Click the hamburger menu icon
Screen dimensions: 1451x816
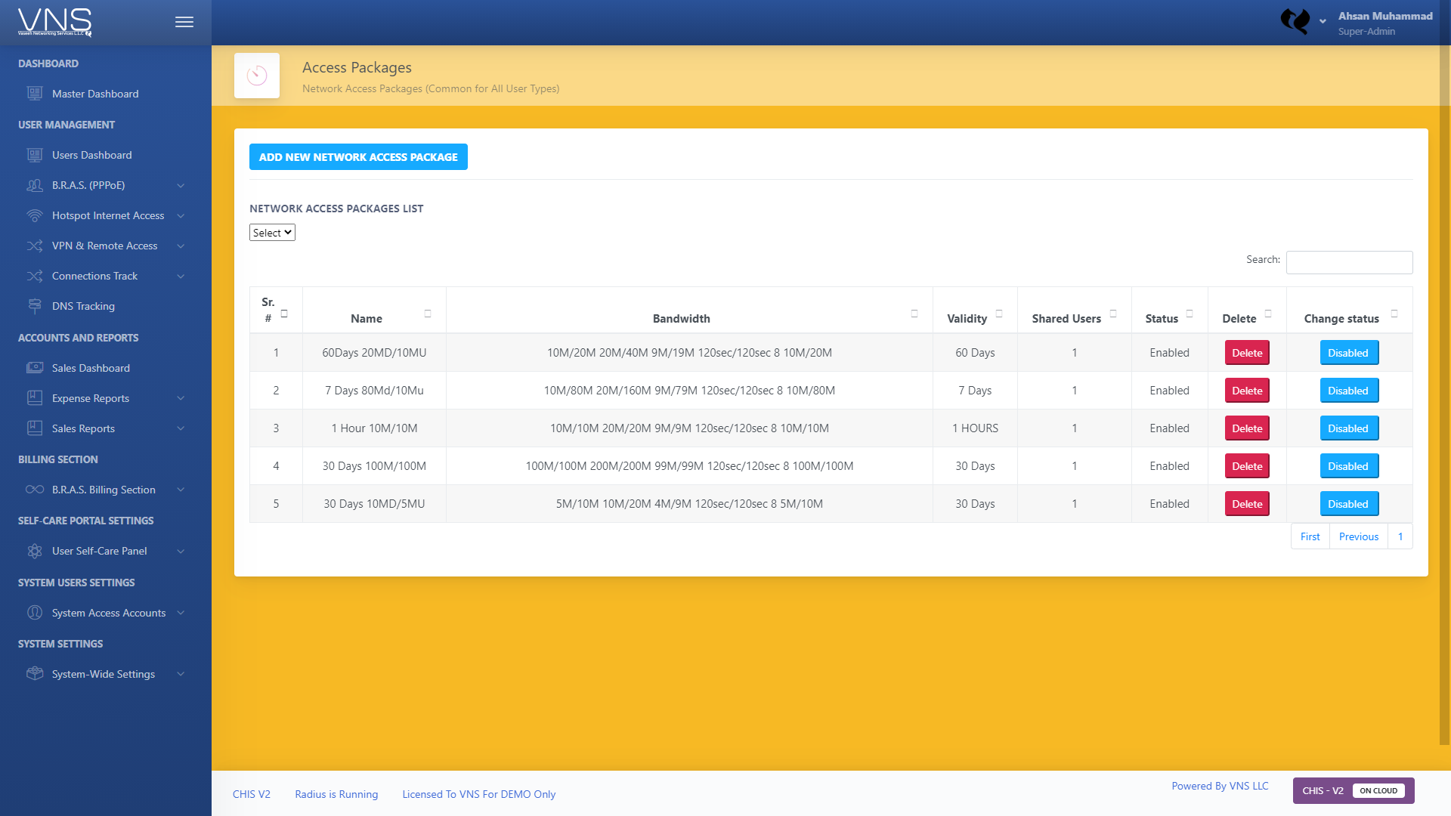[x=184, y=22]
